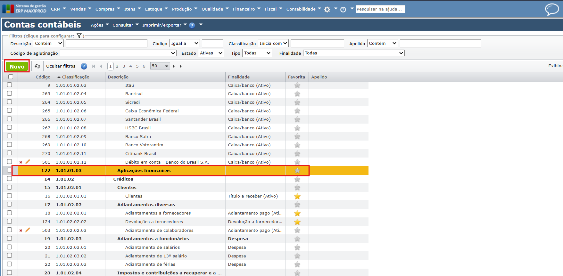Open the page size dropdown showing 50
Image resolution: width=563 pixels, height=276 pixels.
pos(160,66)
